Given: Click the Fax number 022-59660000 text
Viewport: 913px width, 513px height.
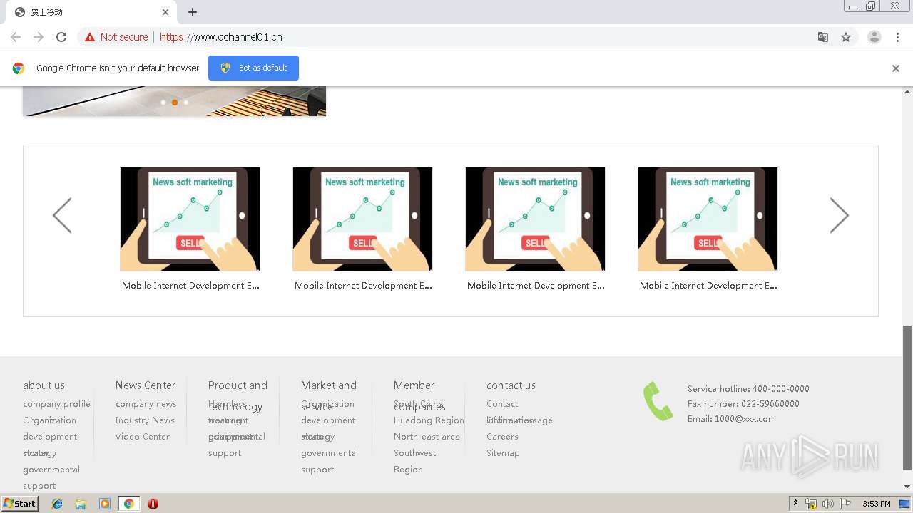Looking at the screenshot, I should click(x=743, y=404).
